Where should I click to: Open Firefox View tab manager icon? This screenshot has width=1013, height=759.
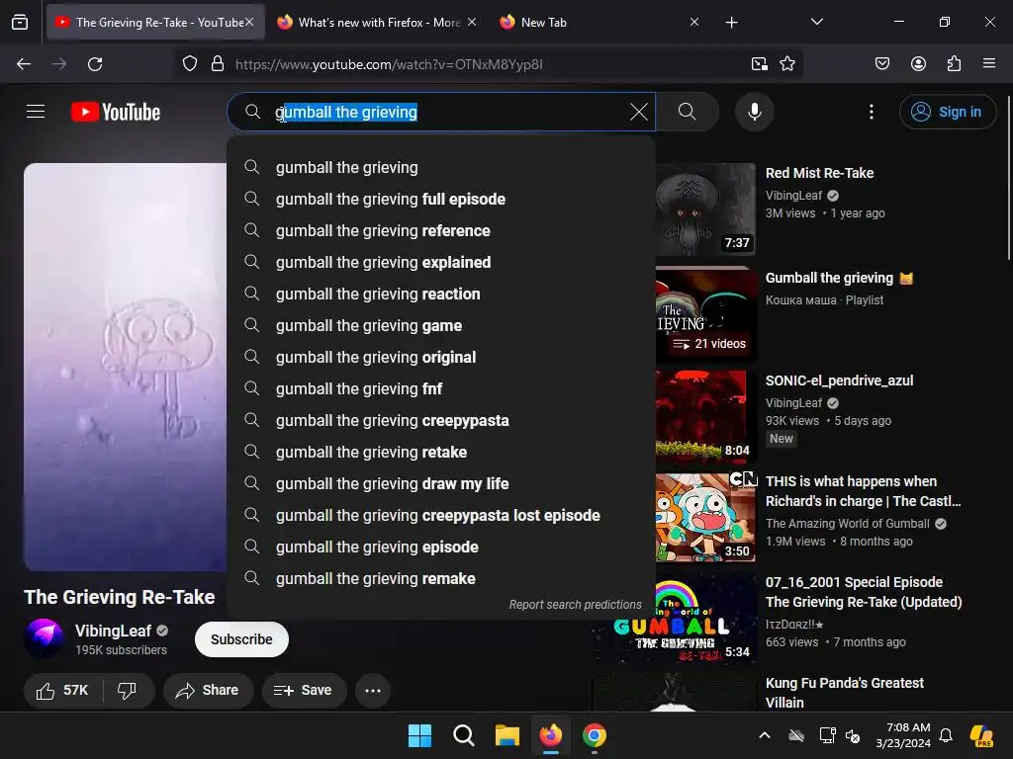click(20, 22)
